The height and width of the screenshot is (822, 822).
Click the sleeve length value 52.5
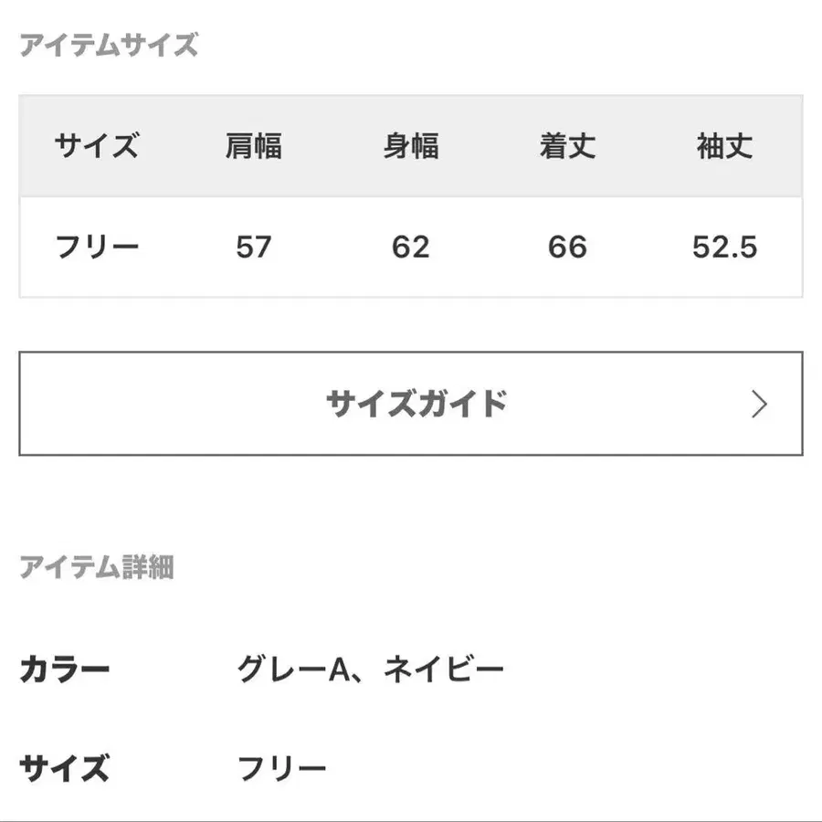tap(724, 248)
